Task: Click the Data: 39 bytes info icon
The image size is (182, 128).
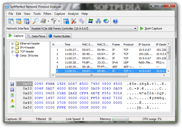Action: (x=17, y=55)
